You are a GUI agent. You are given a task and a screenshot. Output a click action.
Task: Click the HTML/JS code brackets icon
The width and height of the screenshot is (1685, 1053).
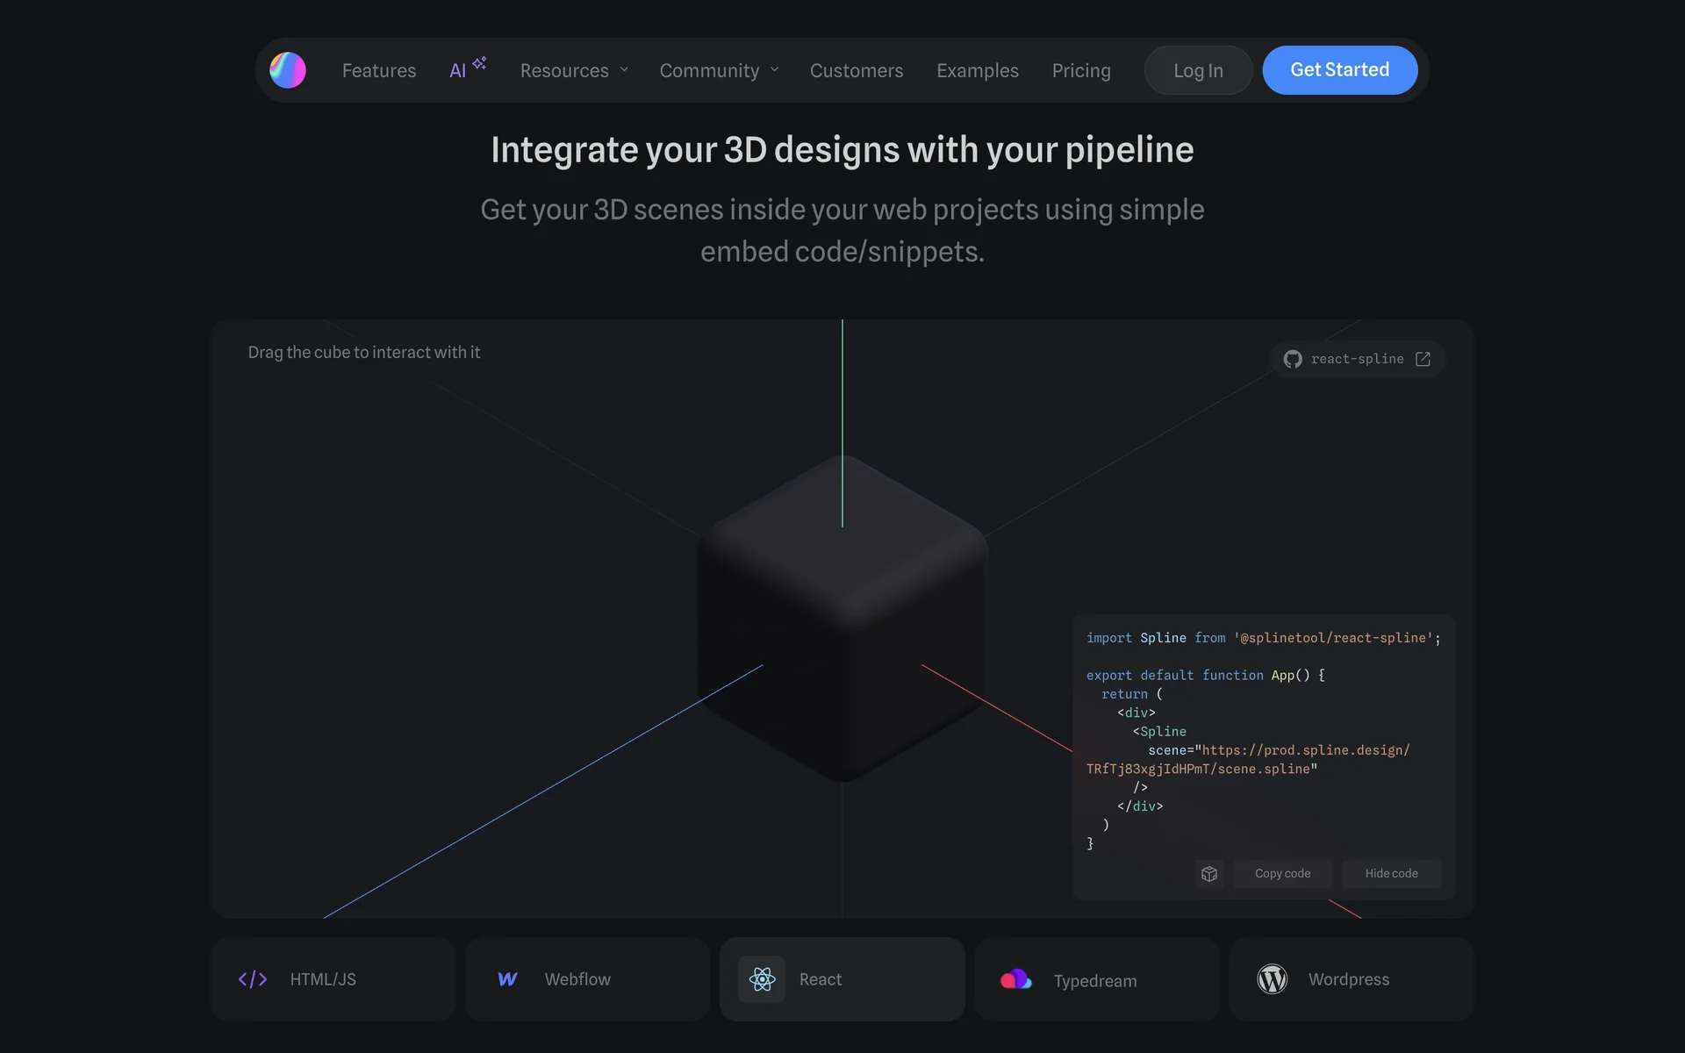[253, 979]
